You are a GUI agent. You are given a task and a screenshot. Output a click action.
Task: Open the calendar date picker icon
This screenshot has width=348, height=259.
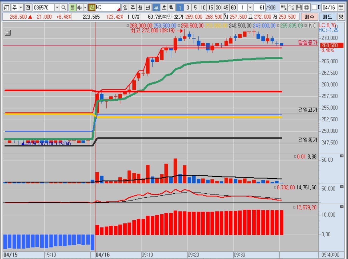[x=341, y=7]
